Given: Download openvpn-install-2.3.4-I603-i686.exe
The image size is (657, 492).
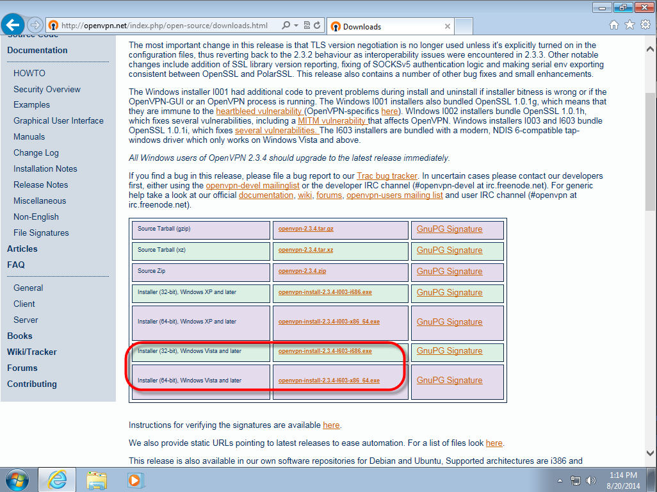Looking at the screenshot, I should pyautogui.click(x=325, y=351).
